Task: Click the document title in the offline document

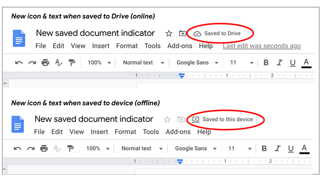Action: 94,119
